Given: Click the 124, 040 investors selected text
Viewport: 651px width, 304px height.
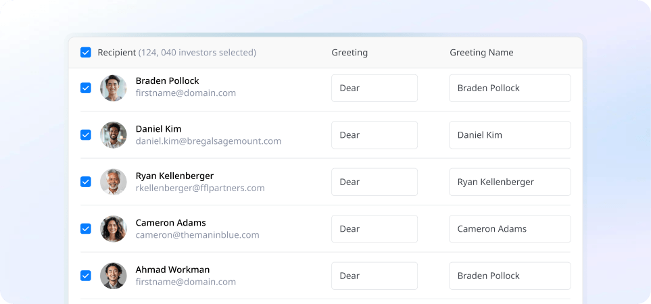Looking at the screenshot, I should coord(197,53).
